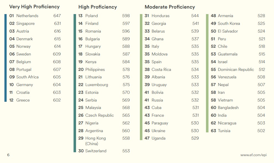Click the Singapore country name

coord(25,23)
